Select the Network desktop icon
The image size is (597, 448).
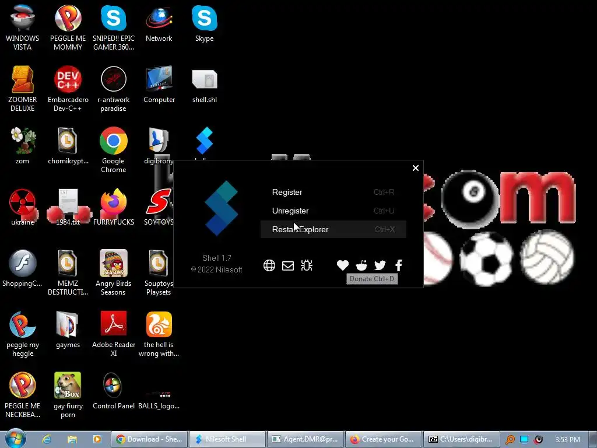point(159,23)
